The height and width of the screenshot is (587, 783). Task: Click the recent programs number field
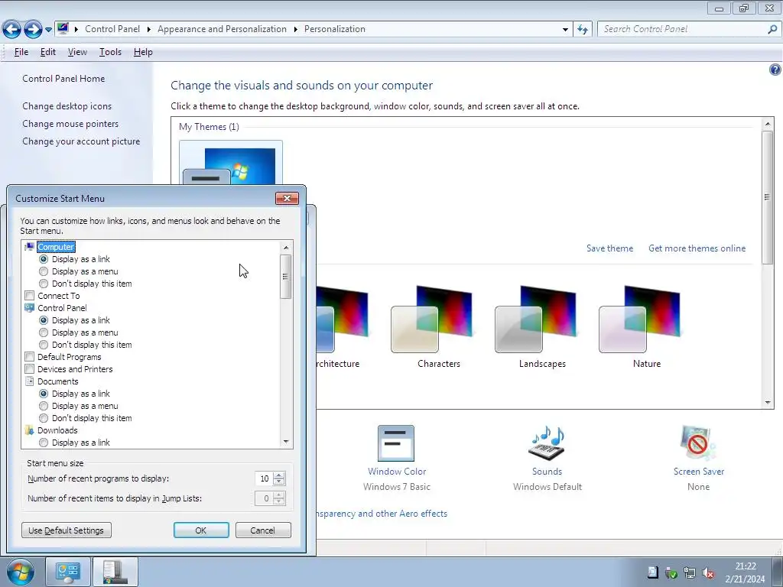pos(263,478)
